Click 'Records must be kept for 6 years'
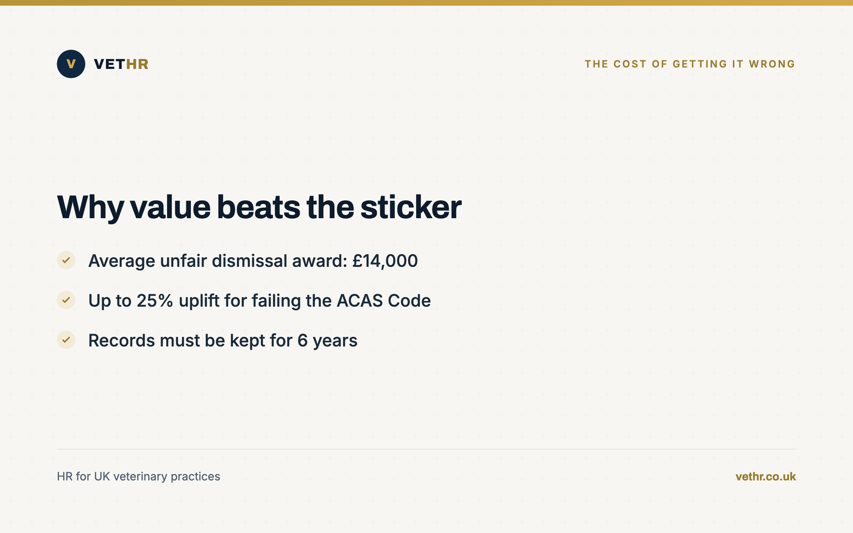This screenshot has height=533, width=853. [223, 341]
